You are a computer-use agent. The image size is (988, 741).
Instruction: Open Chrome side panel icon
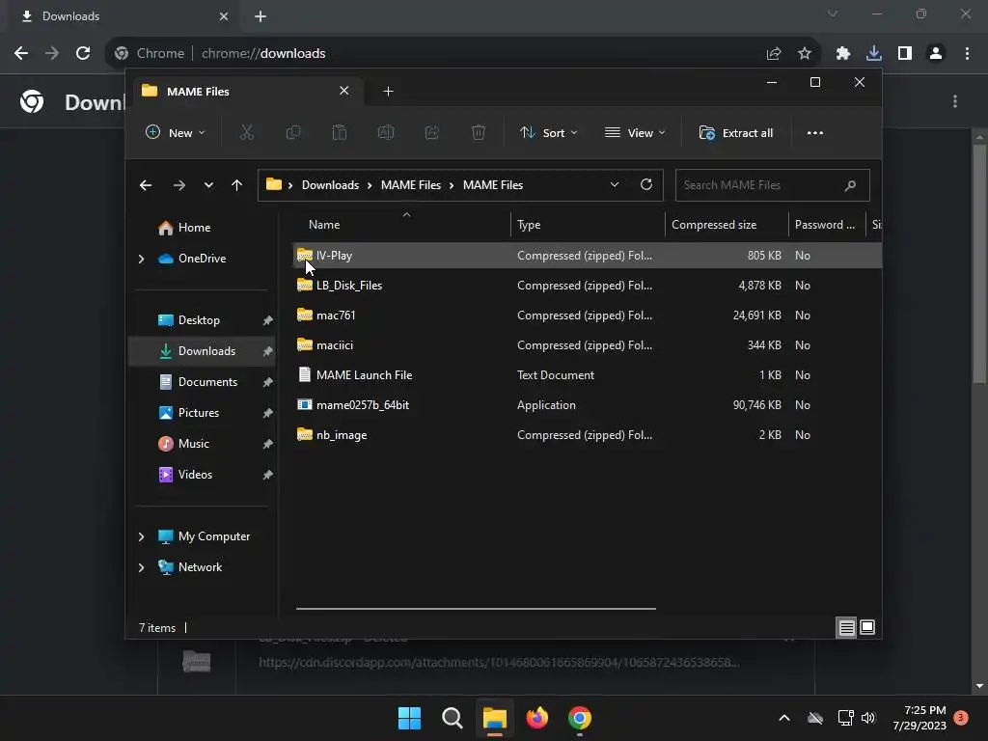pyautogui.click(x=904, y=54)
